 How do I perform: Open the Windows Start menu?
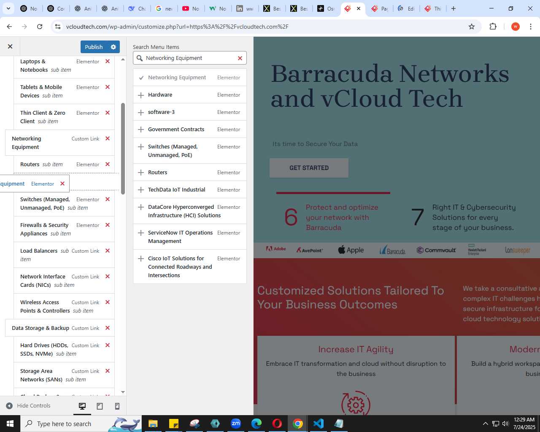[10, 424]
